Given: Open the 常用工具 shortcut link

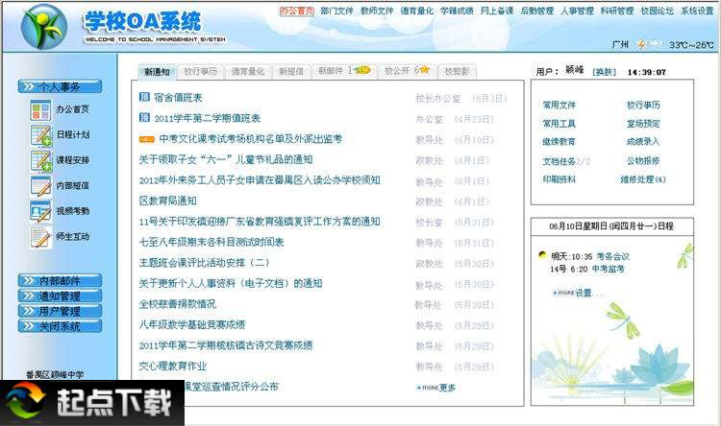Looking at the screenshot, I should click(559, 124).
